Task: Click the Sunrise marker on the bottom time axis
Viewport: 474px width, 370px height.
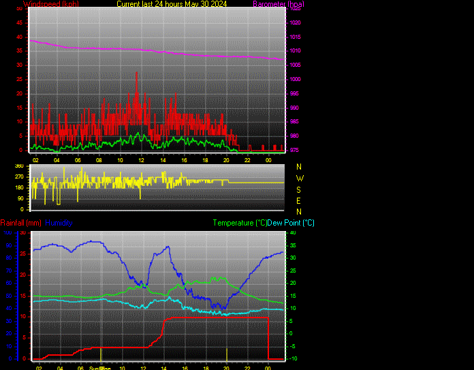Action: [99, 368]
